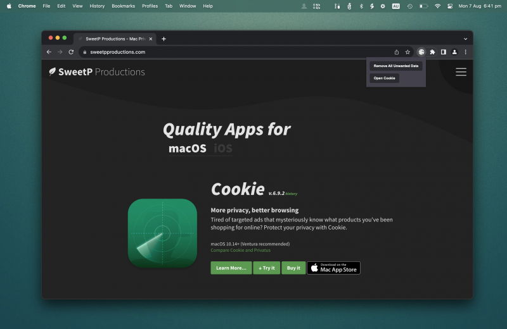507x329 pixels.
Task: Open the Chrome Extensions puzzle icon
Action: (432, 52)
